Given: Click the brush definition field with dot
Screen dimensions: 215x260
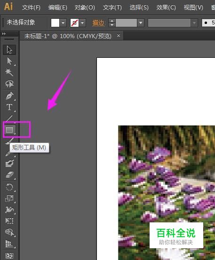Looking at the screenshot, I should pyautogui.click(x=208, y=23).
